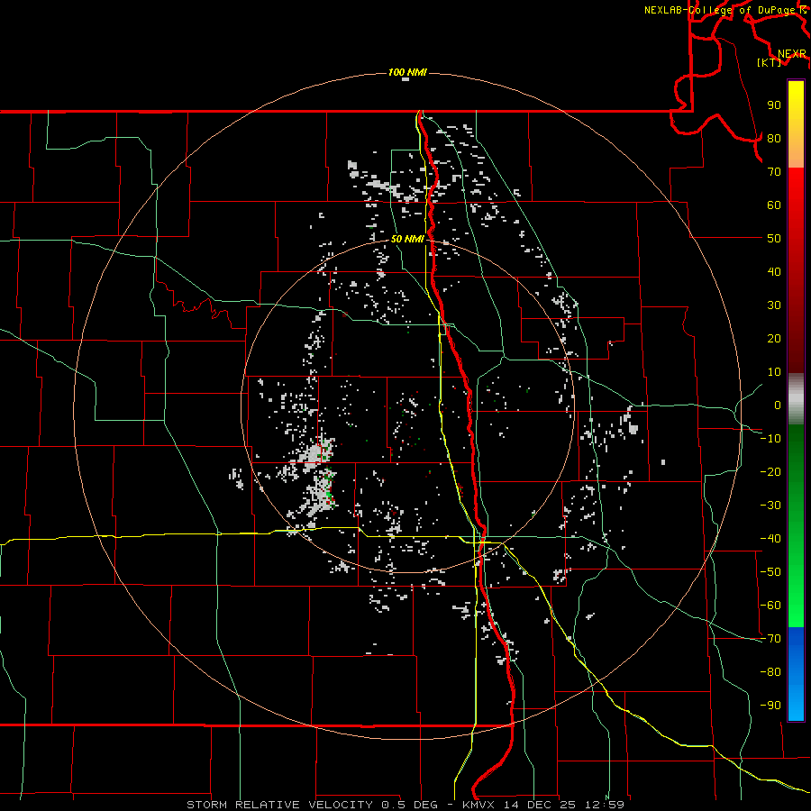Click the 50 NMI range ring label
The width and height of the screenshot is (811, 811).
tap(407, 239)
